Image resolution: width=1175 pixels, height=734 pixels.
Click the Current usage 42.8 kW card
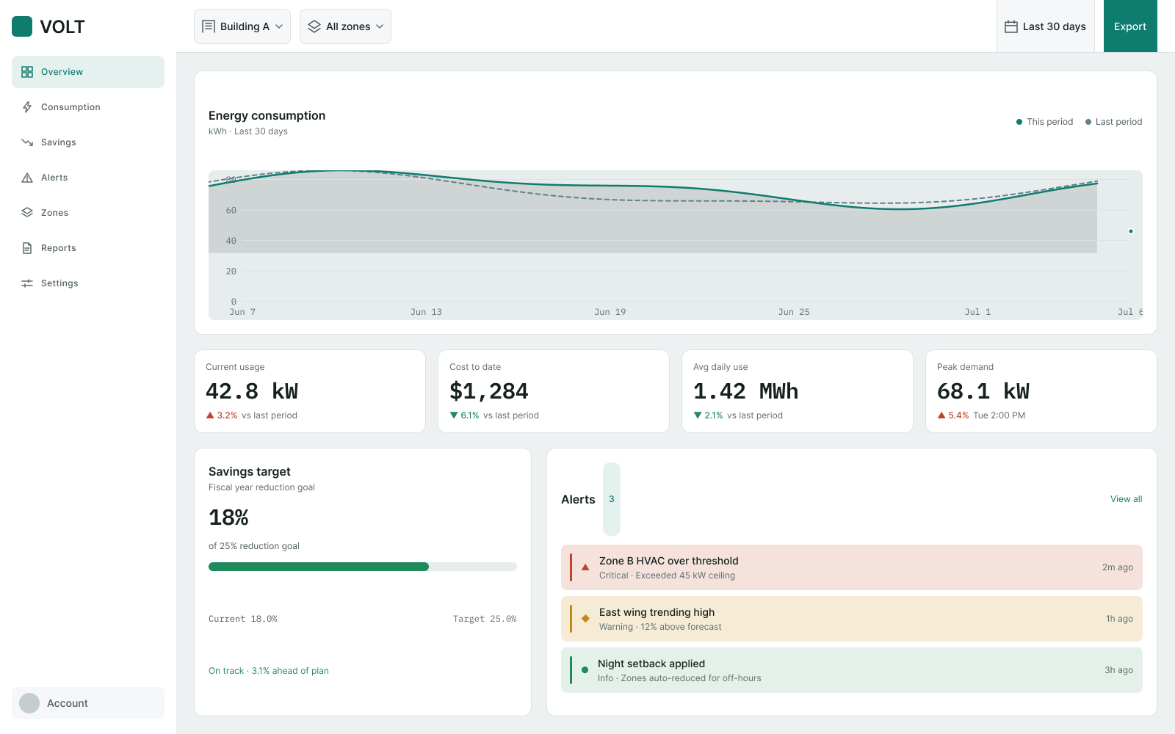point(310,391)
